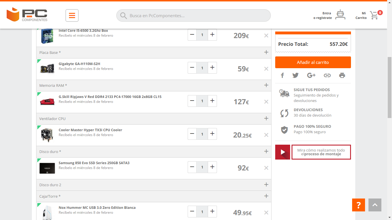Image resolution: width=392 pixels, height=220 pixels.
Task: Decrease Samsung 850 Evo SSD quantity
Action: click(x=192, y=167)
